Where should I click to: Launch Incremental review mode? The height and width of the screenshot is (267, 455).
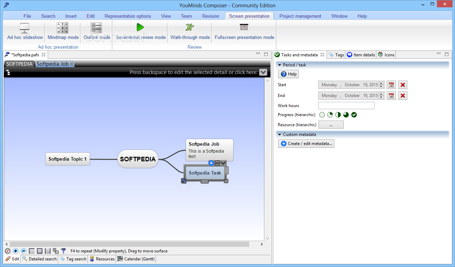click(x=141, y=32)
